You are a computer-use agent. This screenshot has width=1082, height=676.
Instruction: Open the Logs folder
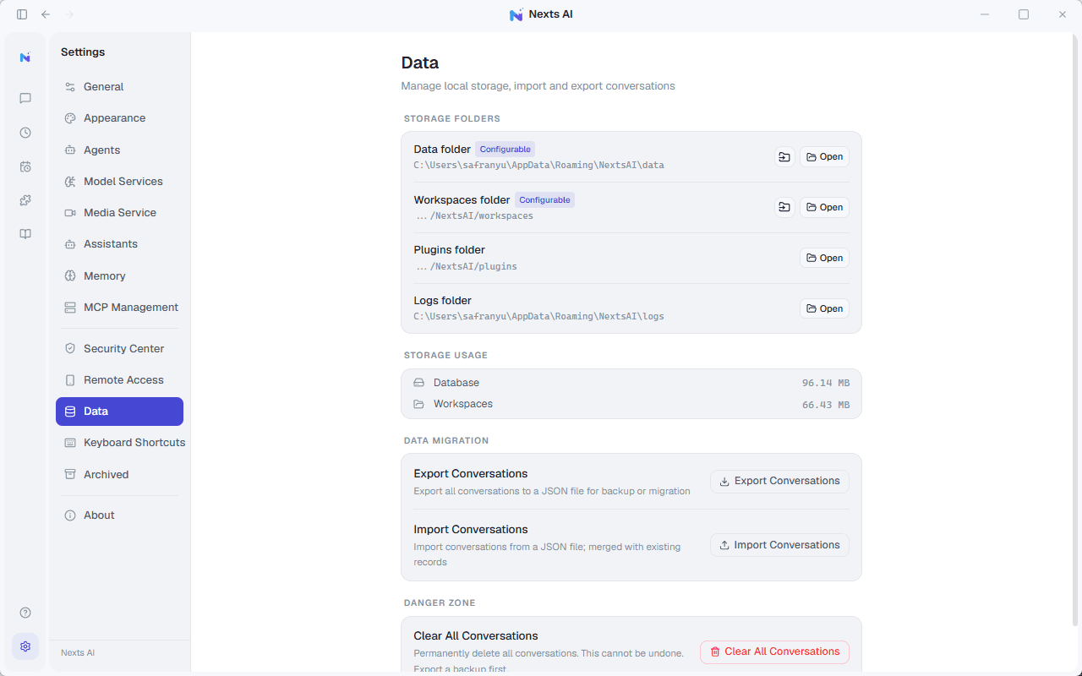click(824, 309)
